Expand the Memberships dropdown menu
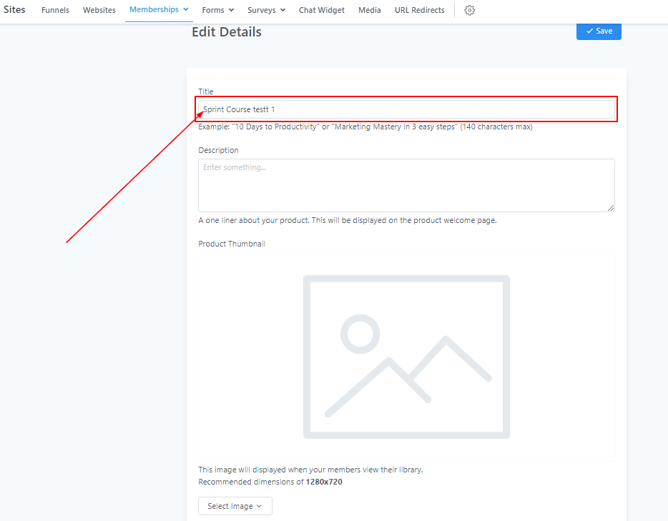The width and height of the screenshot is (668, 521). (x=159, y=10)
